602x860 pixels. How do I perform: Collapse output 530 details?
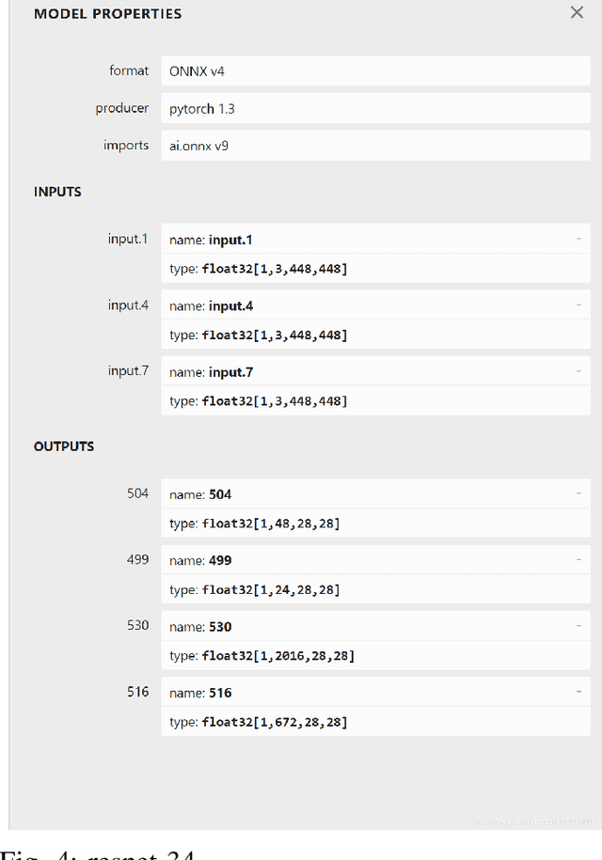coord(578,626)
